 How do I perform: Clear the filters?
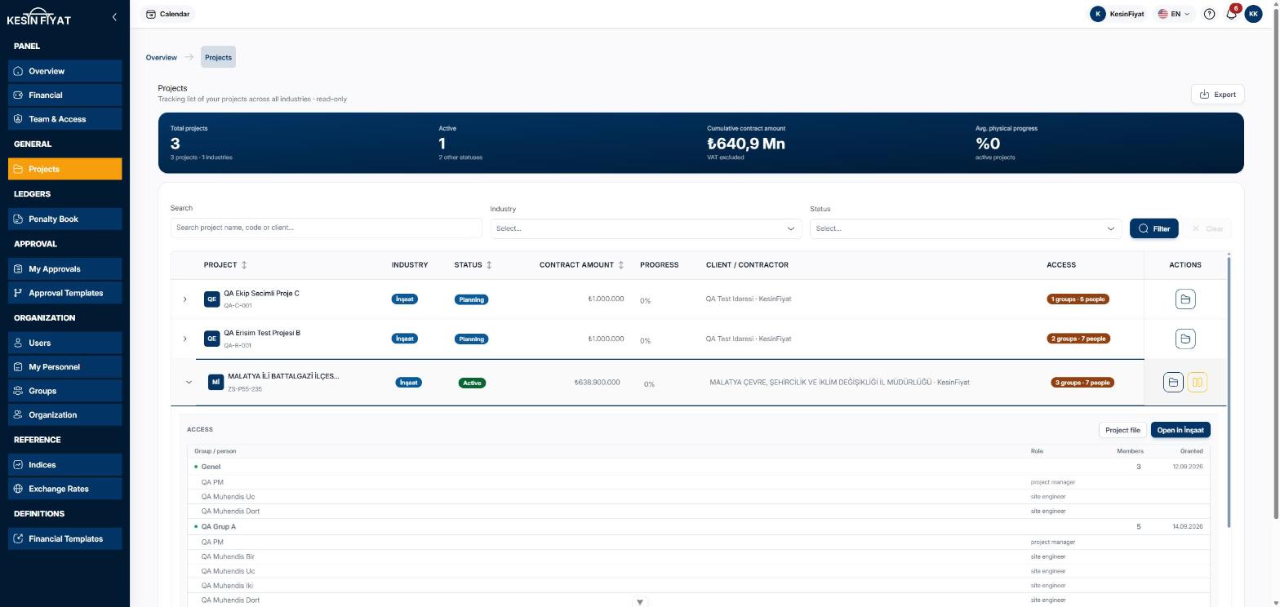pyautogui.click(x=1207, y=228)
